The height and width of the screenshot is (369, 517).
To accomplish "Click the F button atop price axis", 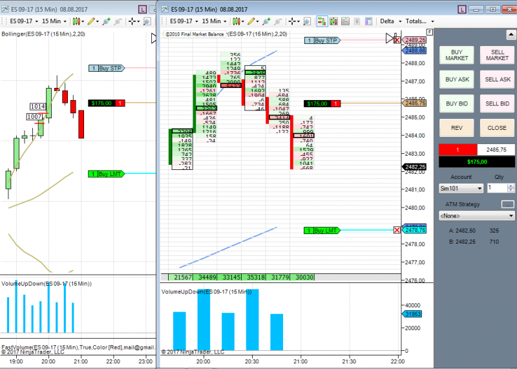I will click(x=429, y=32).
